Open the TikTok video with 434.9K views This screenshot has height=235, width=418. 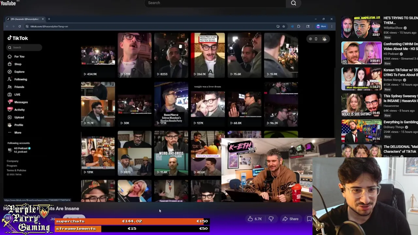(98, 55)
